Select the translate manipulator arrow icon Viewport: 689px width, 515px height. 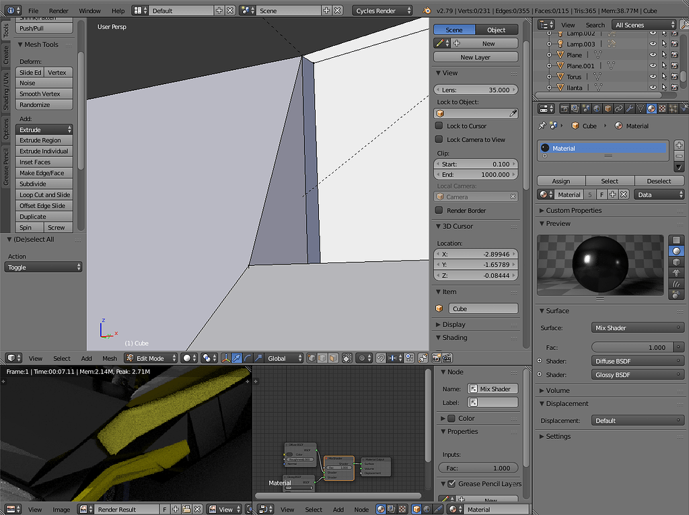tap(236, 358)
